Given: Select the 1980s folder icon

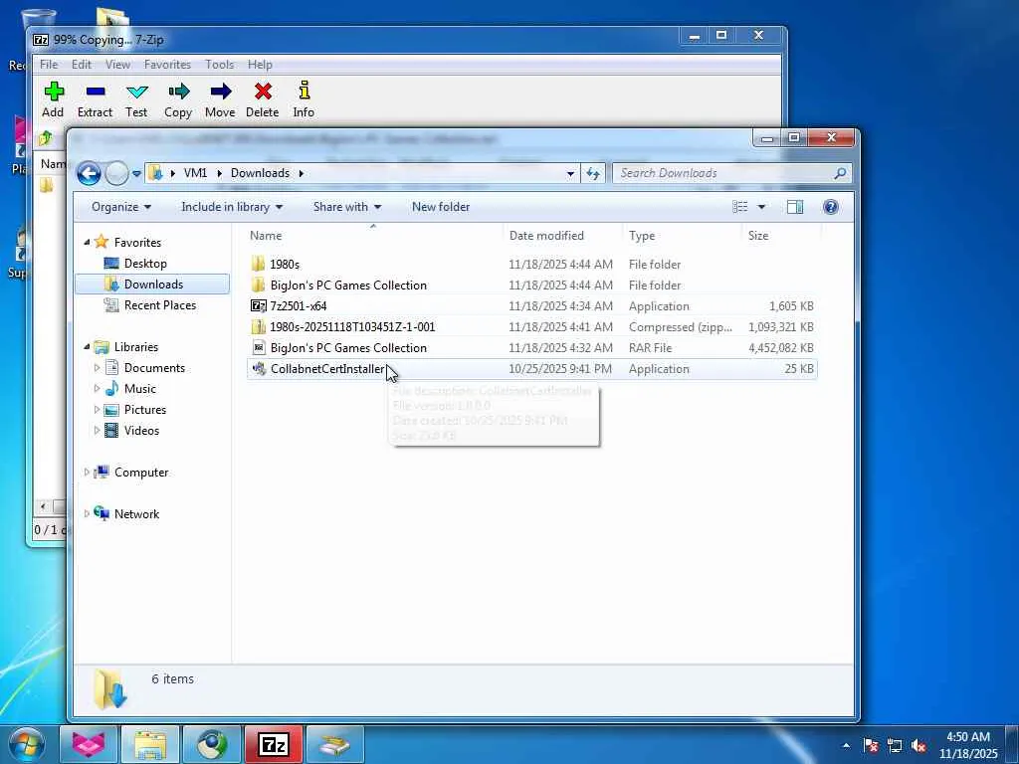Looking at the screenshot, I should click(x=258, y=264).
